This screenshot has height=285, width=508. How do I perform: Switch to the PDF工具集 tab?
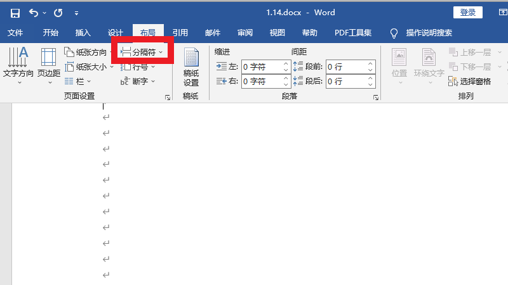[353, 33]
